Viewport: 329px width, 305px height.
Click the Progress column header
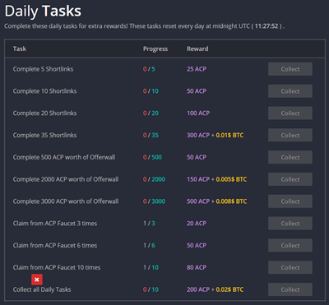[x=155, y=49]
